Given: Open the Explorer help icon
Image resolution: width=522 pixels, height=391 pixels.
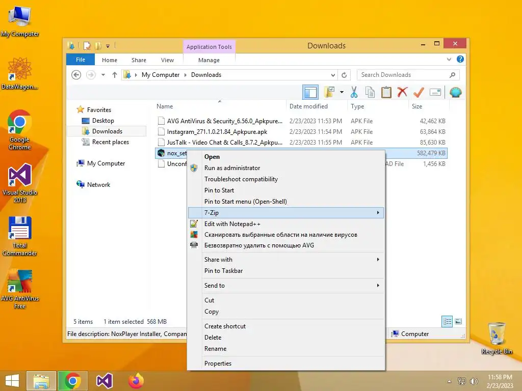Looking at the screenshot, I should (460, 59).
